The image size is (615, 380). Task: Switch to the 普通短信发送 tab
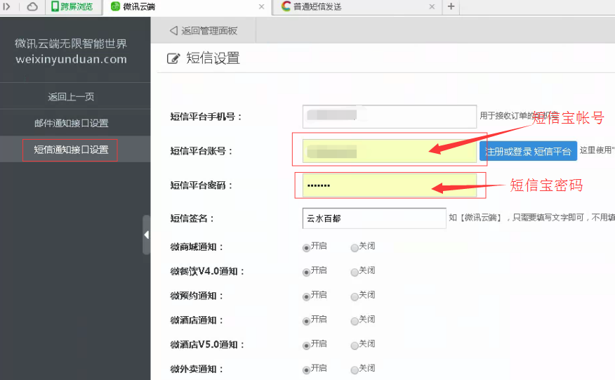[x=351, y=7]
